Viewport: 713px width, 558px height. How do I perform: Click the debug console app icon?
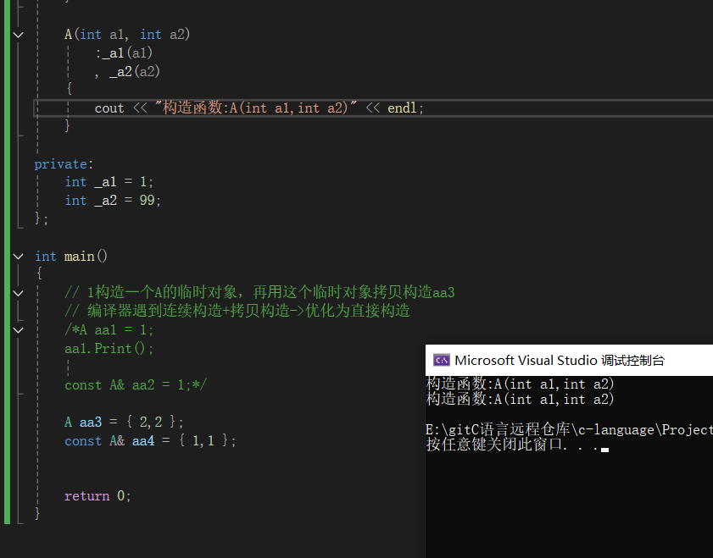(441, 361)
